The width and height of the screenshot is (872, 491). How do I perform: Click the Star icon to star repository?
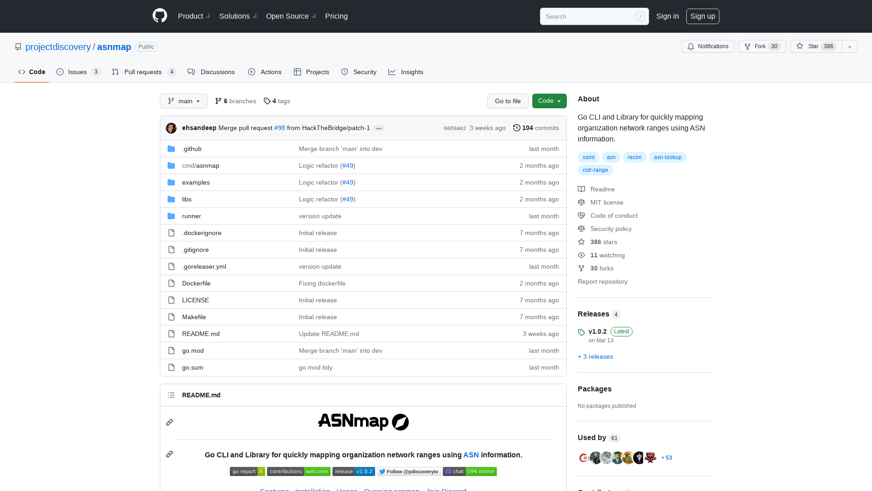799,46
